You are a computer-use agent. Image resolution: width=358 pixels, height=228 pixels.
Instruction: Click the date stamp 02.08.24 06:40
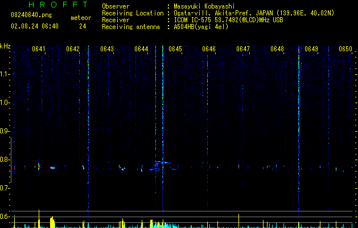click(35, 26)
